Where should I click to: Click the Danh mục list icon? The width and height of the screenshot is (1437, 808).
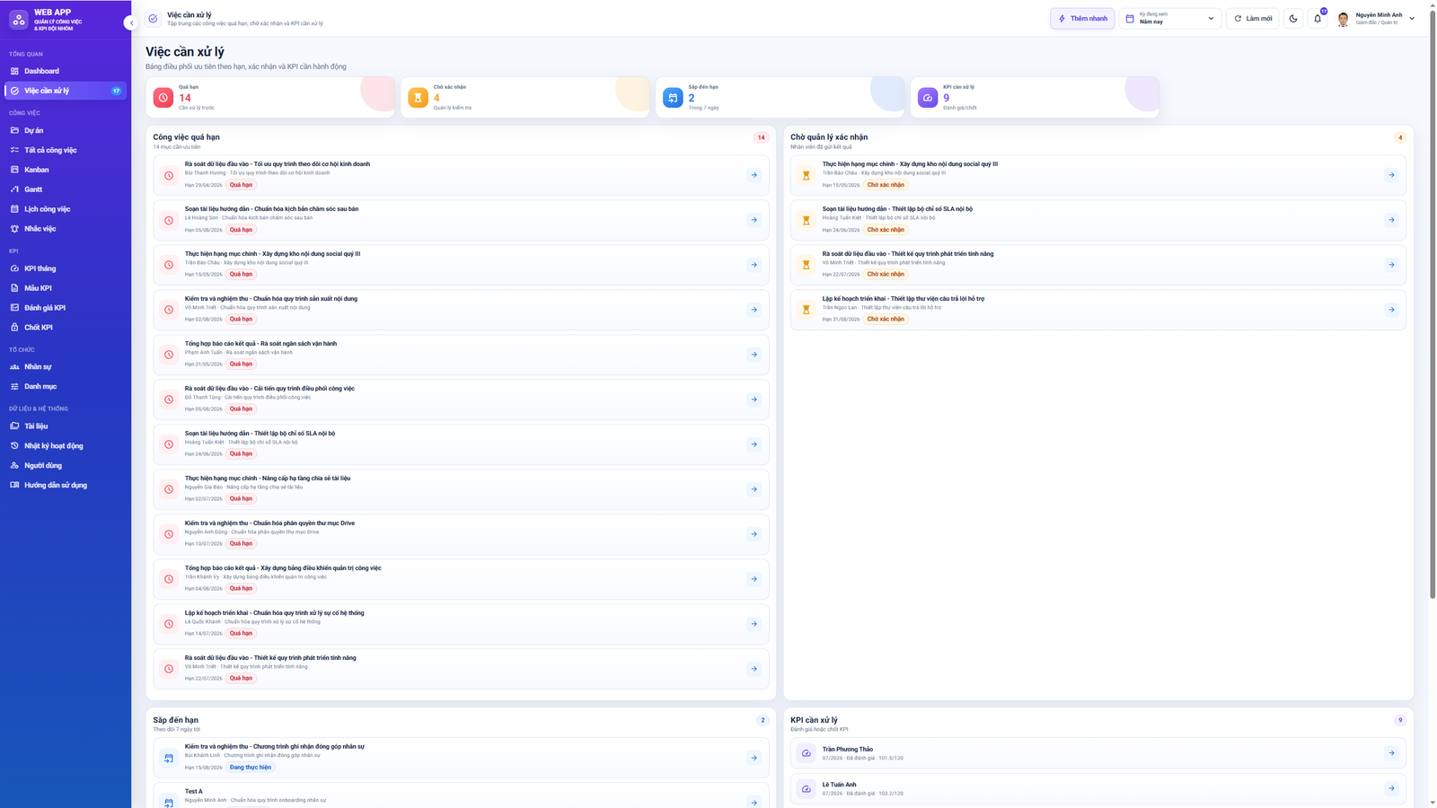pyautogui.click(x=14, y=387)
